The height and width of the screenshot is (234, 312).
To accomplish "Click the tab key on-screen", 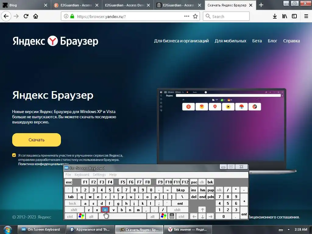I will click(71, 197).
